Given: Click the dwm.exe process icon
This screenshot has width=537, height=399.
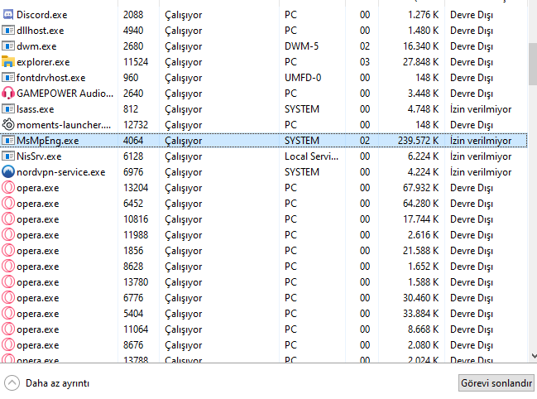Looking at the screenshot, I should pyautogui.click(x=8, y=46).
